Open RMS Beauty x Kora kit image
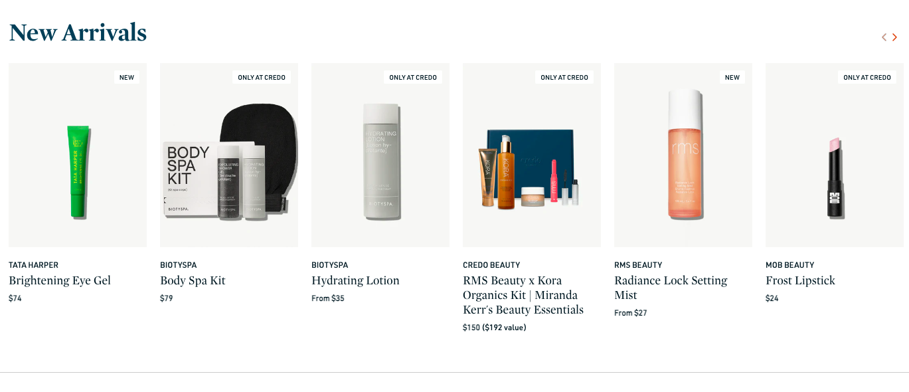 point(532,155)
